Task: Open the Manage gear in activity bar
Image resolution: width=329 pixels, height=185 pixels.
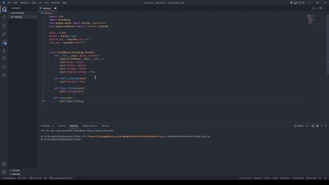Action: pyautogui.click(x=4, y=172)
